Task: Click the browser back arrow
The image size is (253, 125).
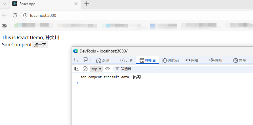Action: tap(4, 15)
